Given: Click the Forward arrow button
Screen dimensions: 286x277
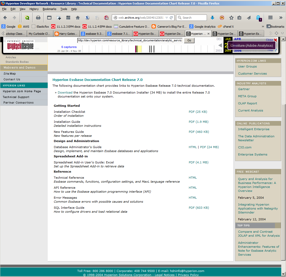Looking at the screenshot, I should 14,18.
